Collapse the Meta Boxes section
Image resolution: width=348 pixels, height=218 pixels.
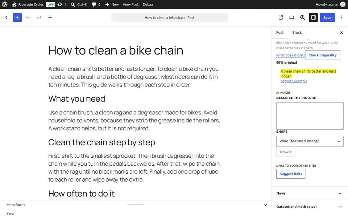point(265,205)
